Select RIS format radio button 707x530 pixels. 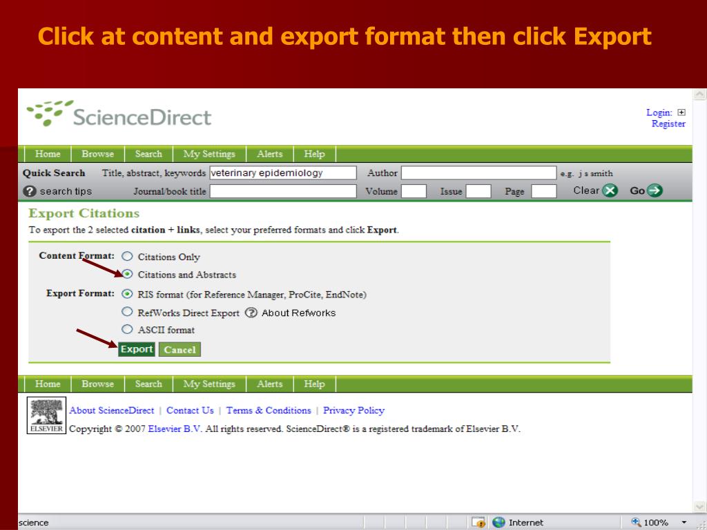(x=128, y=294)
